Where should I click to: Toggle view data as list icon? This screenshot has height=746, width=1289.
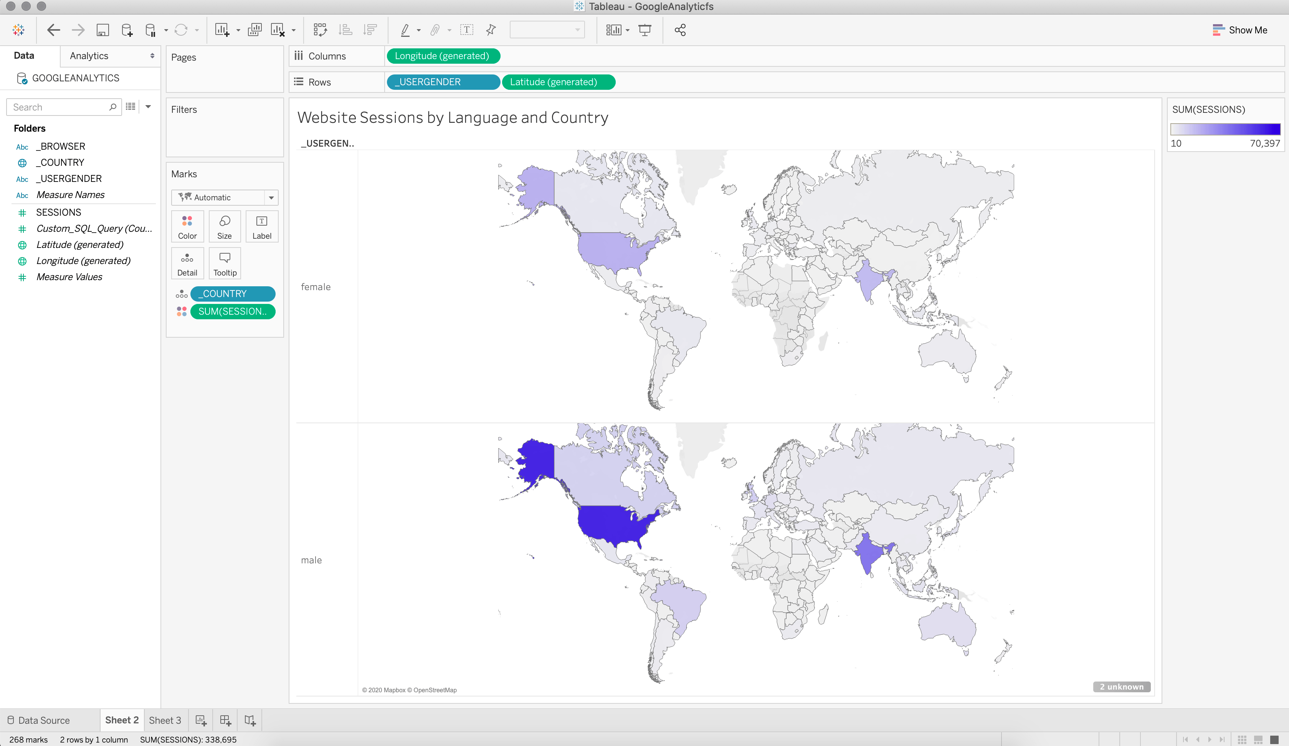(x=131, y=107)
